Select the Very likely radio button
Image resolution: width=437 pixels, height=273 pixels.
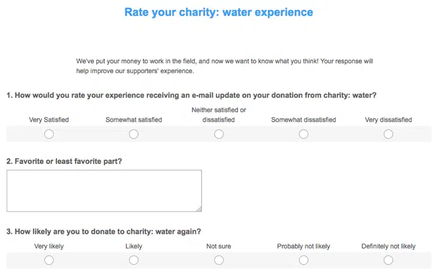coord(49,260)
